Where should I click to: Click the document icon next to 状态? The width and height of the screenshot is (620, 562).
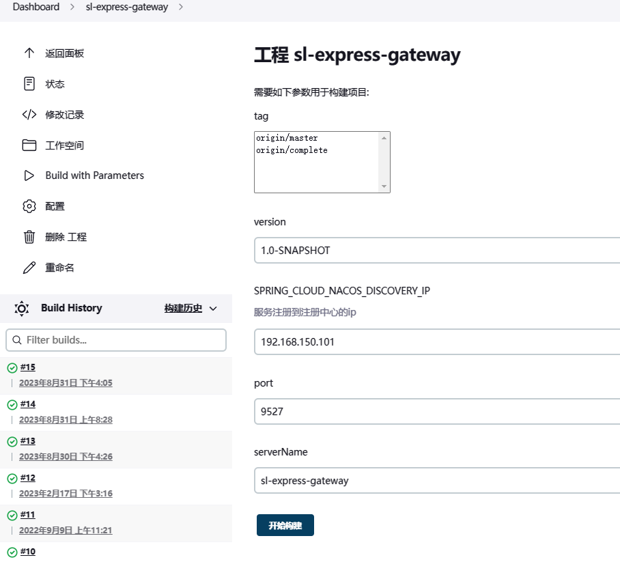pos(29,84)
